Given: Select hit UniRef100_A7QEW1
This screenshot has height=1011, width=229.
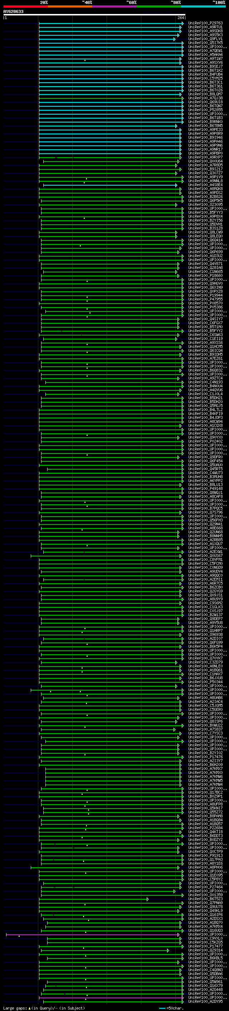Looking at the screenshot, I should (x=205, y=51).
